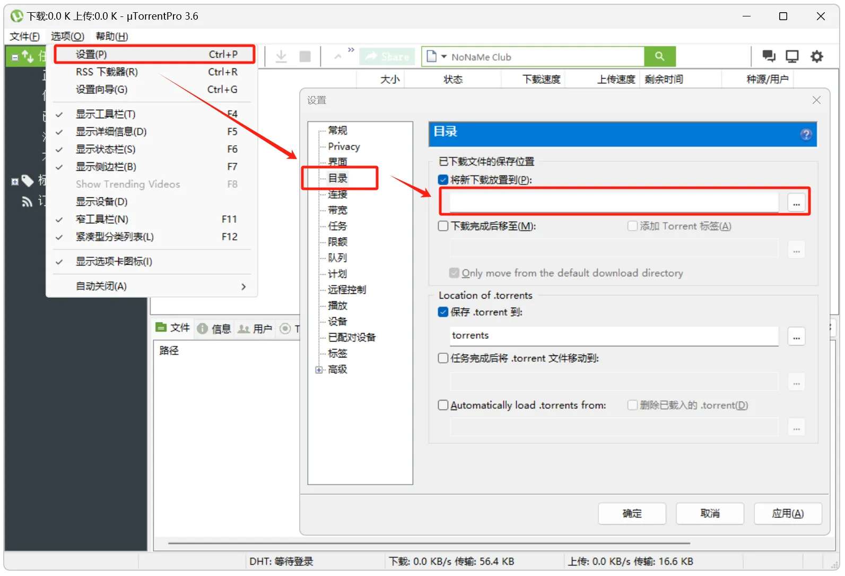Viewport: 845px width, 576px height.
Task: Click the download arrow toolbar icon
Action: (281, 56)
